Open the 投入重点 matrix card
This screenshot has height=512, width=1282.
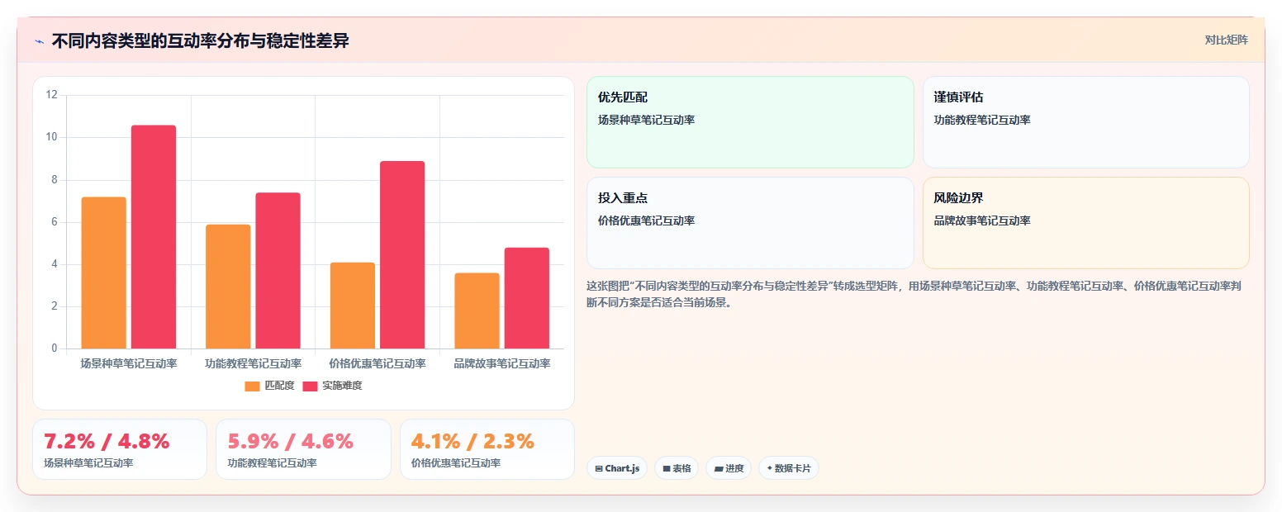coord(750,223)
